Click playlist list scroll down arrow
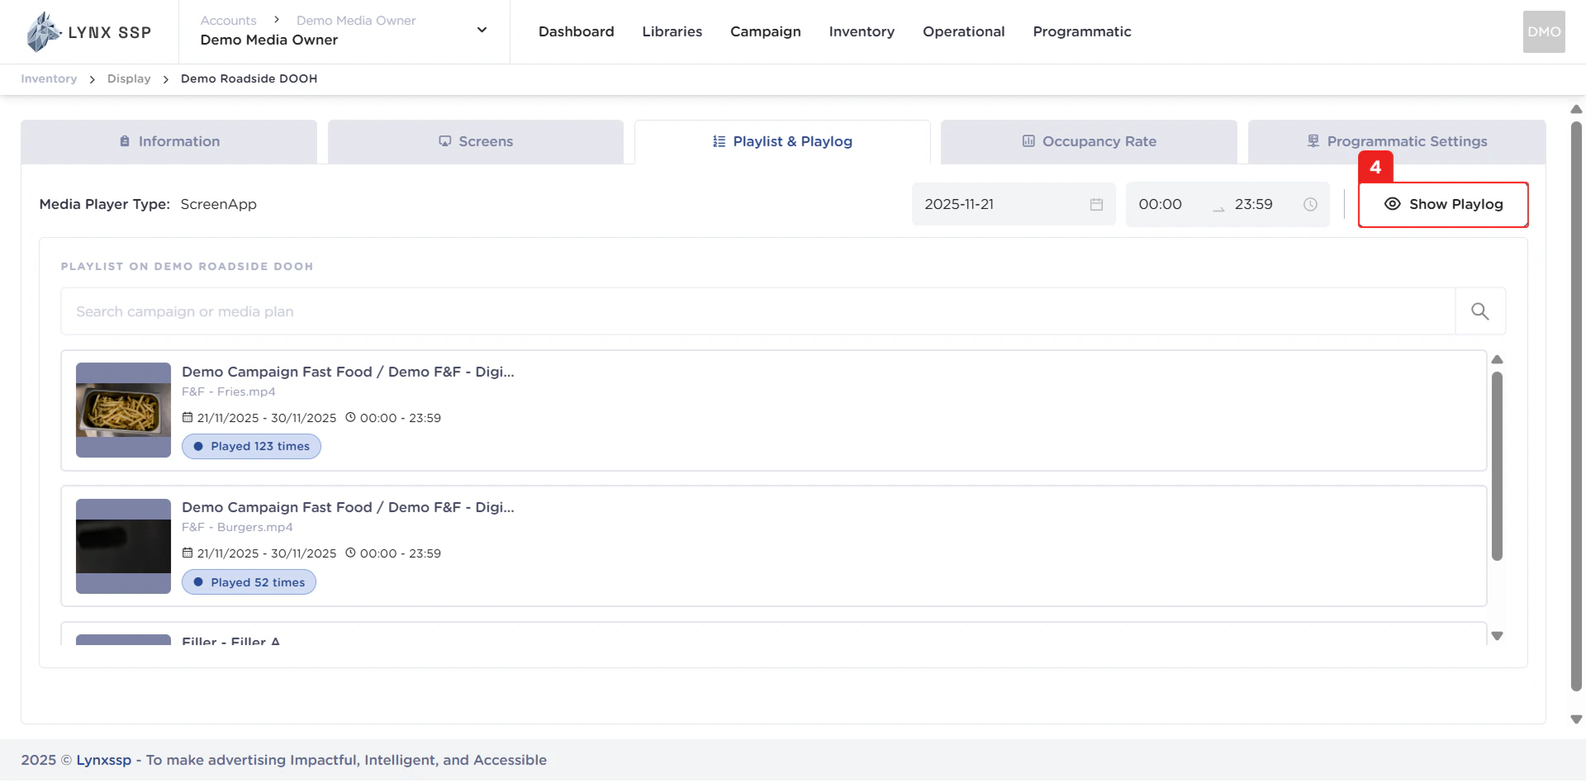1586x783 pixels. pyautogui.click(x=1497, y=636)
